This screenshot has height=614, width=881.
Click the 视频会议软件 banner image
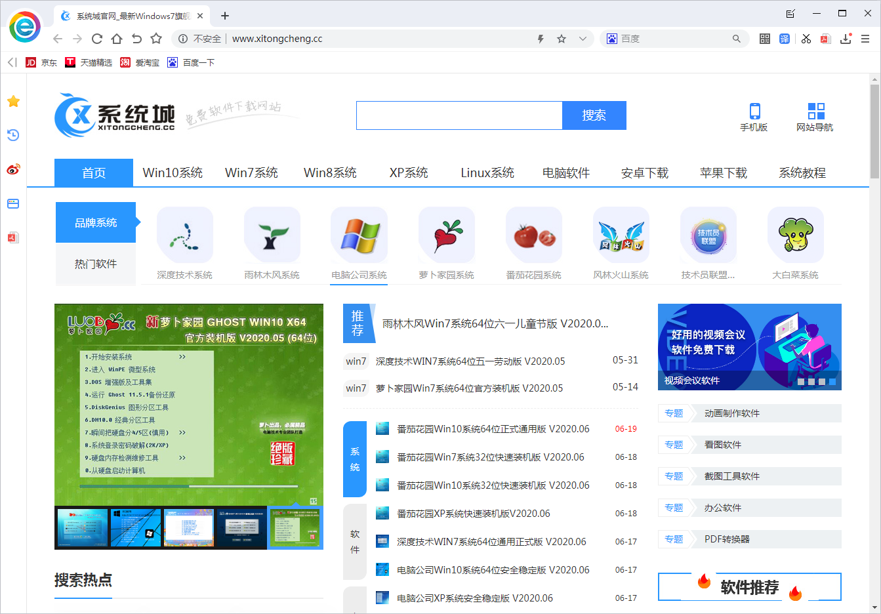tap(750, 347)
